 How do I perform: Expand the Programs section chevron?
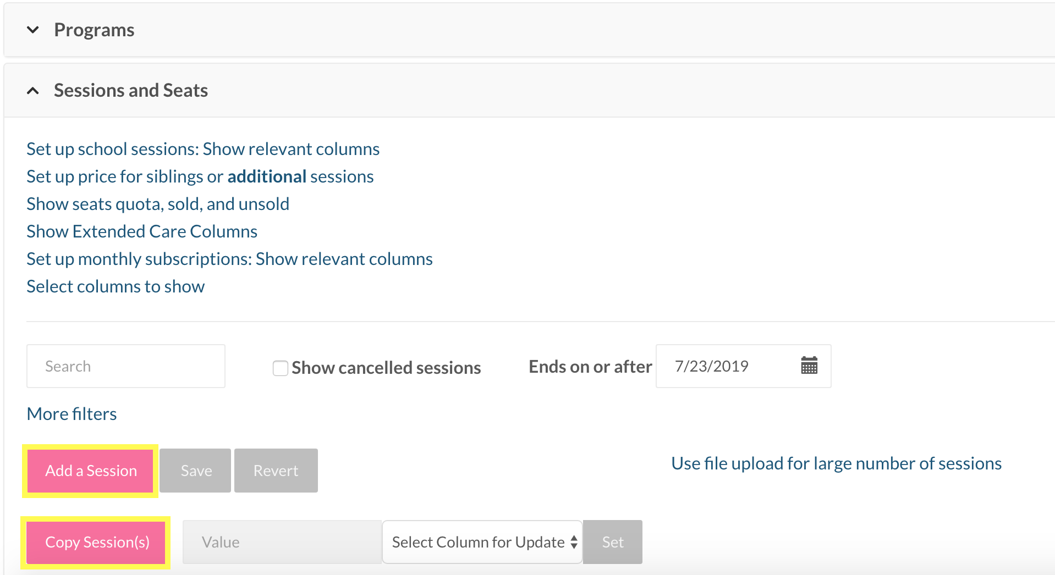[x=33, y=30]
